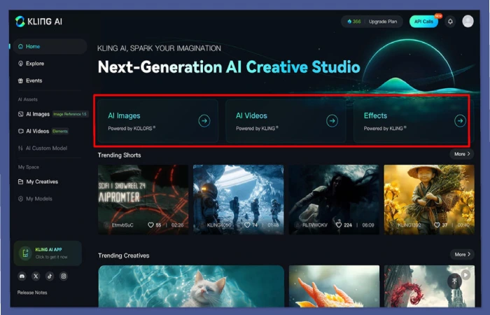The width and height of the screenshot is (490, 315).
Task: Play the ice cave astronauts short
Action: pyautogui.click(x=239, y=199)
